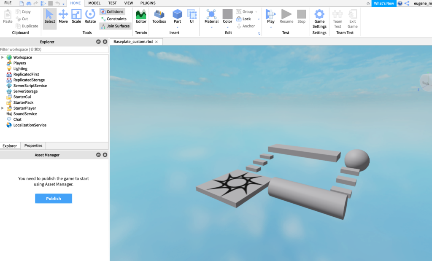Click the binoculars find icon
Image resolution: width=432 pixels, height=261 pixels.
point(29,3)
